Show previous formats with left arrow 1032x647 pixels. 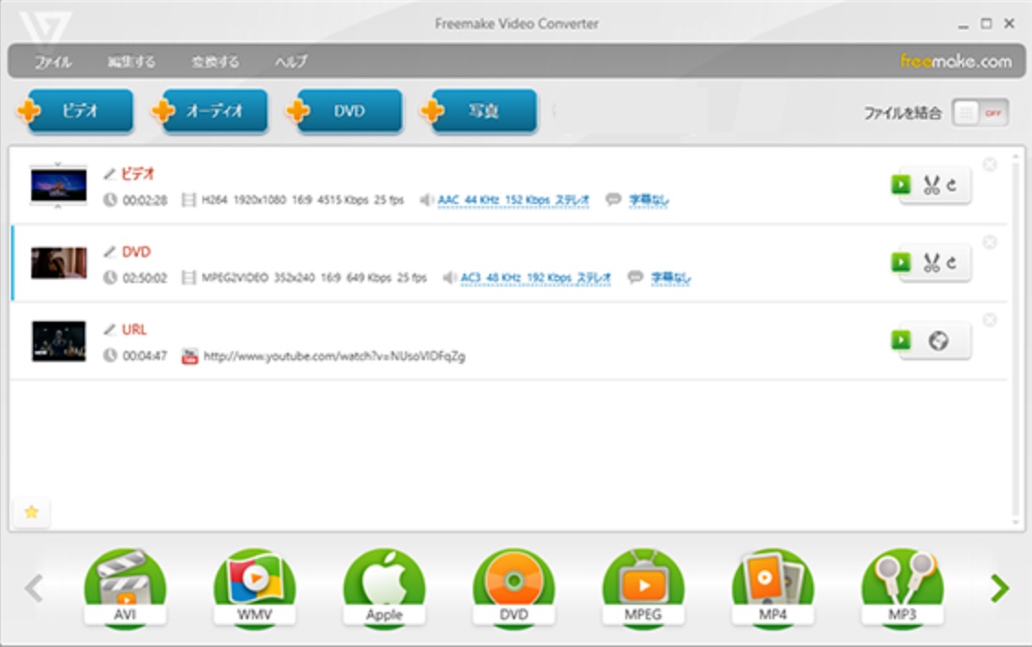point(33,588)
